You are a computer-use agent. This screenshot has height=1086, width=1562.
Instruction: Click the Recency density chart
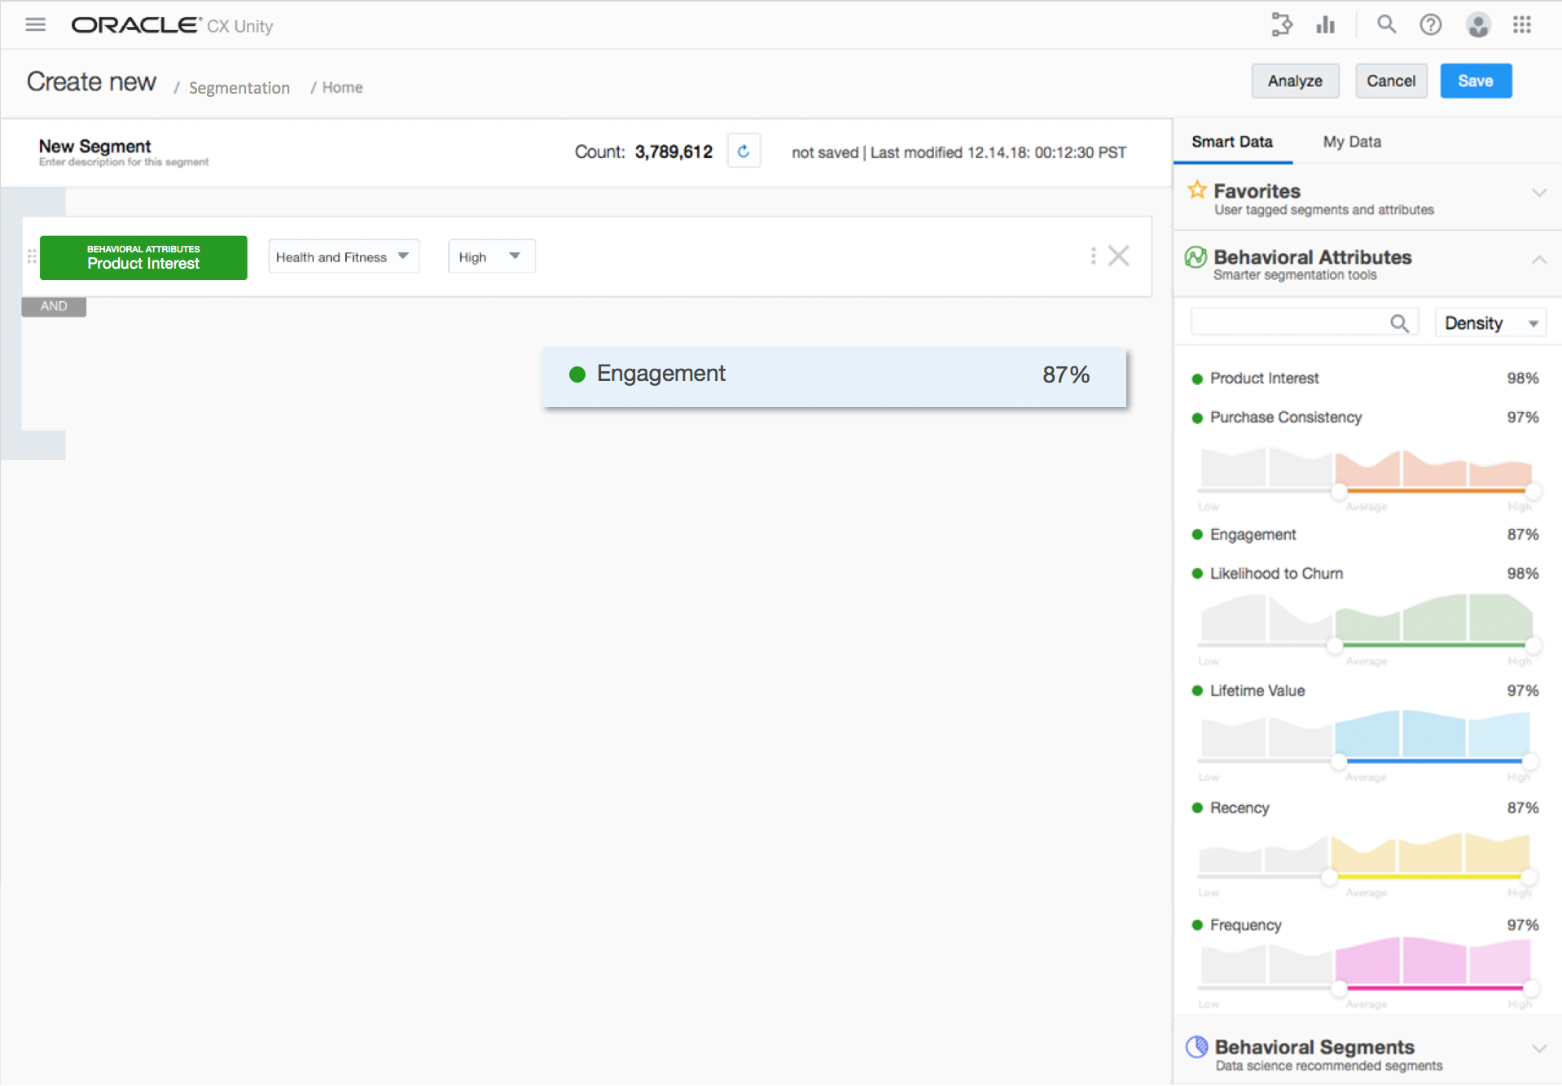1366,852
